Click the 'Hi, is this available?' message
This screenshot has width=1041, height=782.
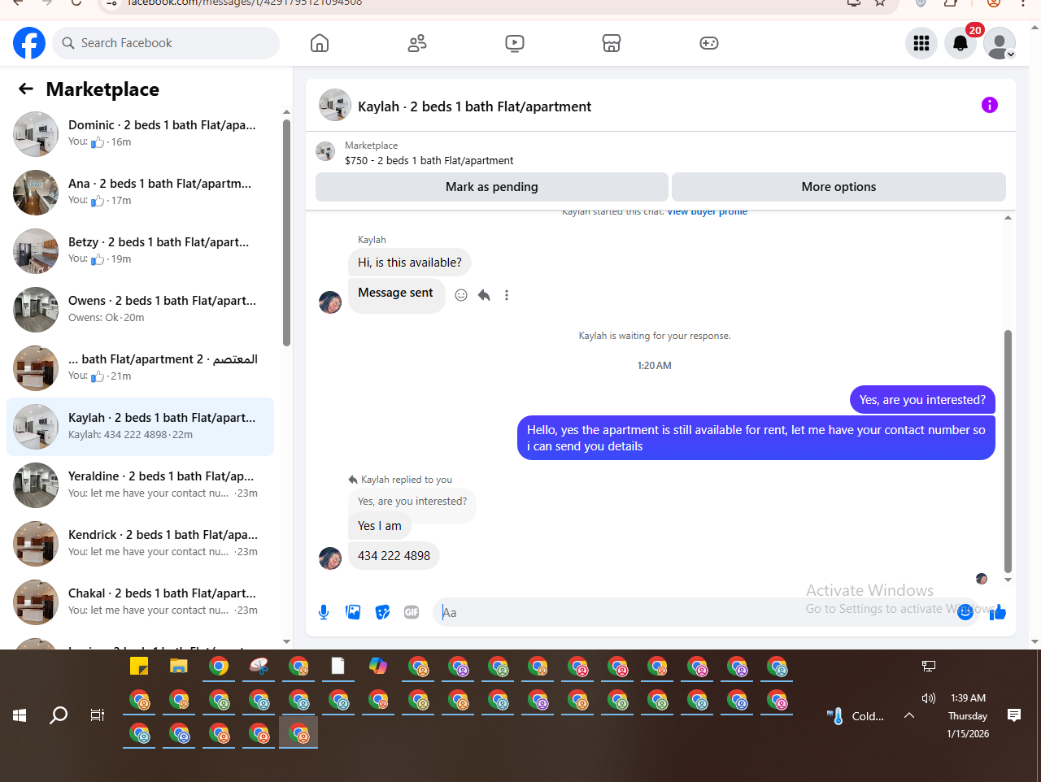[410, 263]
